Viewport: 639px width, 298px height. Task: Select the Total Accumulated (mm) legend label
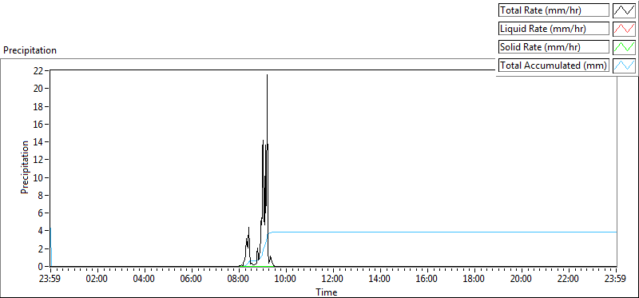pyautogui.click(x=554, y=66)
